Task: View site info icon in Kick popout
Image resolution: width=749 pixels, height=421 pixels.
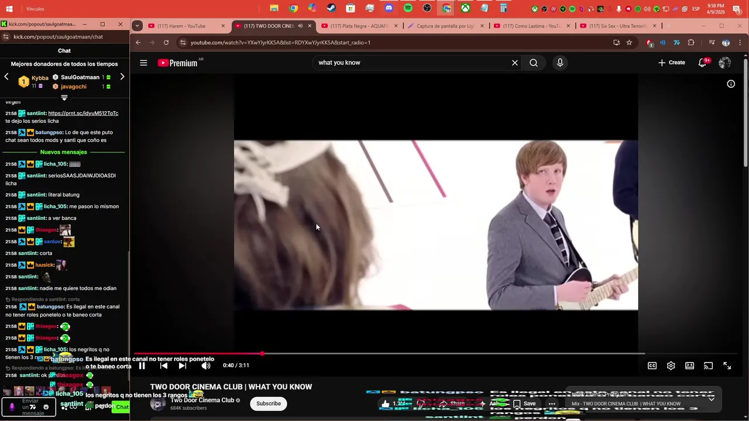Action: [x=6, y=36]
